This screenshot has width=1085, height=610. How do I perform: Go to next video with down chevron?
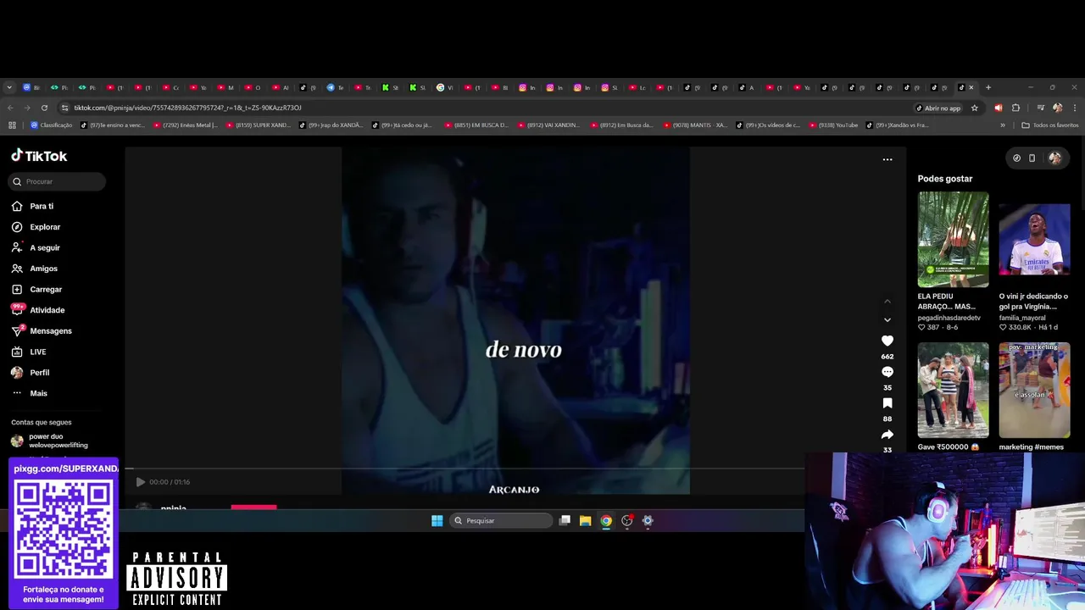coord(887,320)
